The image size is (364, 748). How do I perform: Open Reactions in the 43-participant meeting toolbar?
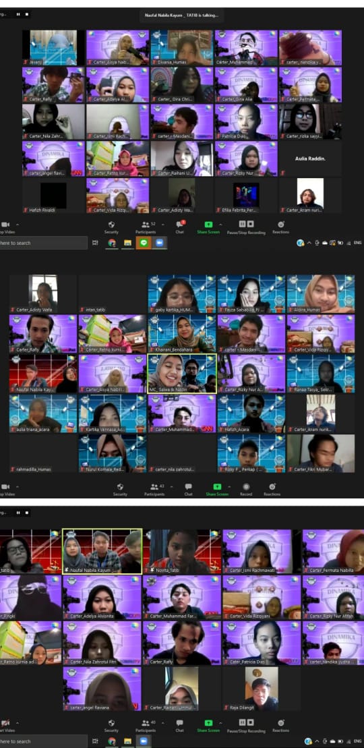(272, 490)
